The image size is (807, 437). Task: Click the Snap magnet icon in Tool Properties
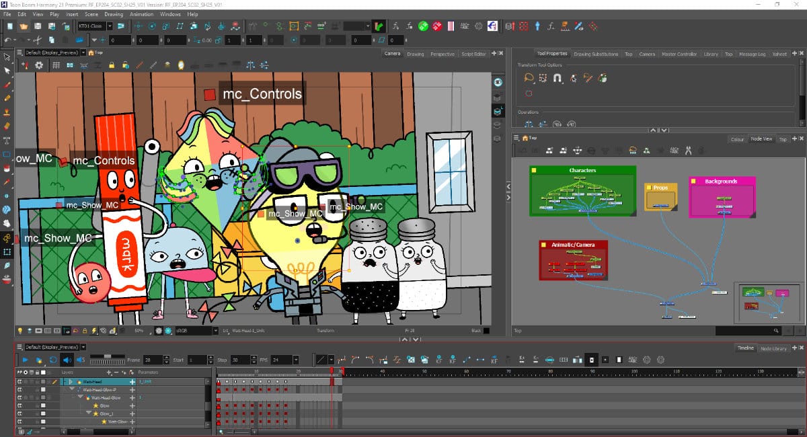pyautogui.click(x=558, y=78)
